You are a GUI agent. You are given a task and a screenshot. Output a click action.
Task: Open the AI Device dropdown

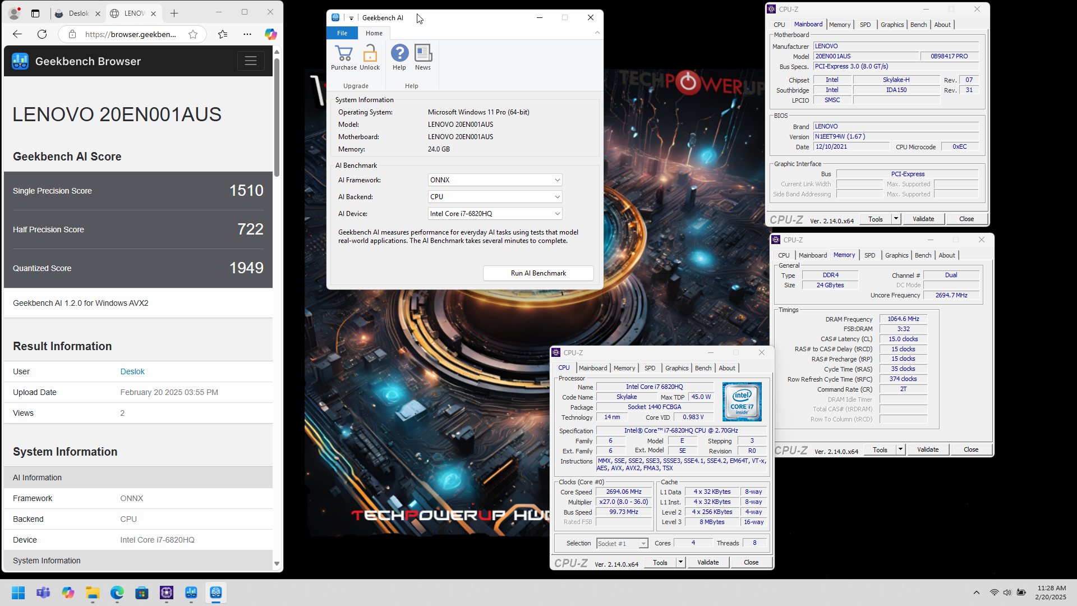tap(495, 214)
